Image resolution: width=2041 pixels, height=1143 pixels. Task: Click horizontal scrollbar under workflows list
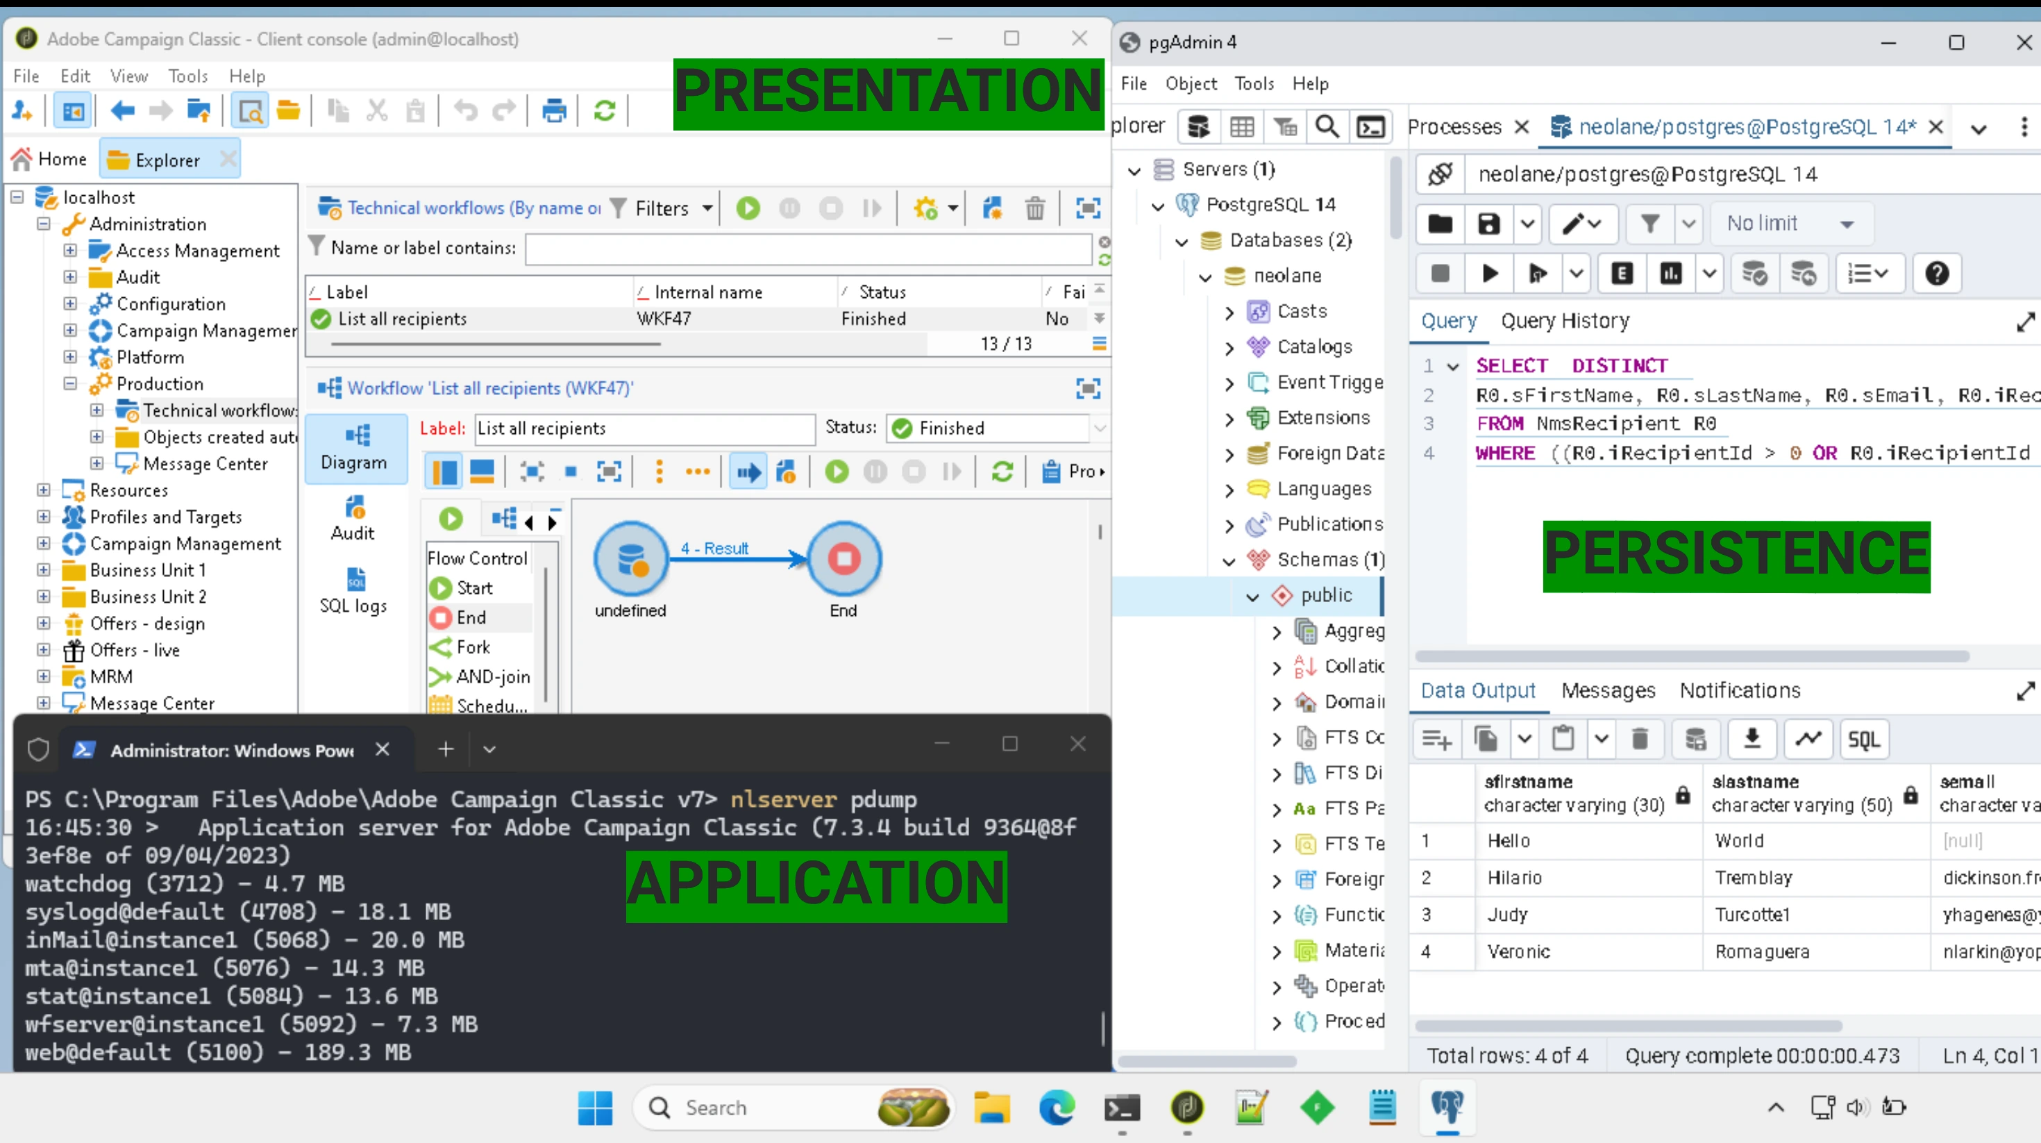click(496, 344)
